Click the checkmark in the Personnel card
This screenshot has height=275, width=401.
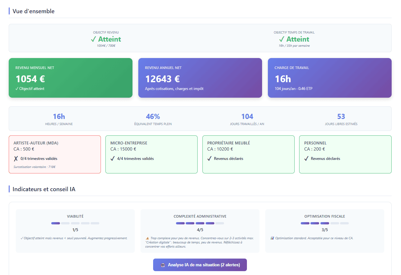pos(307,159)
